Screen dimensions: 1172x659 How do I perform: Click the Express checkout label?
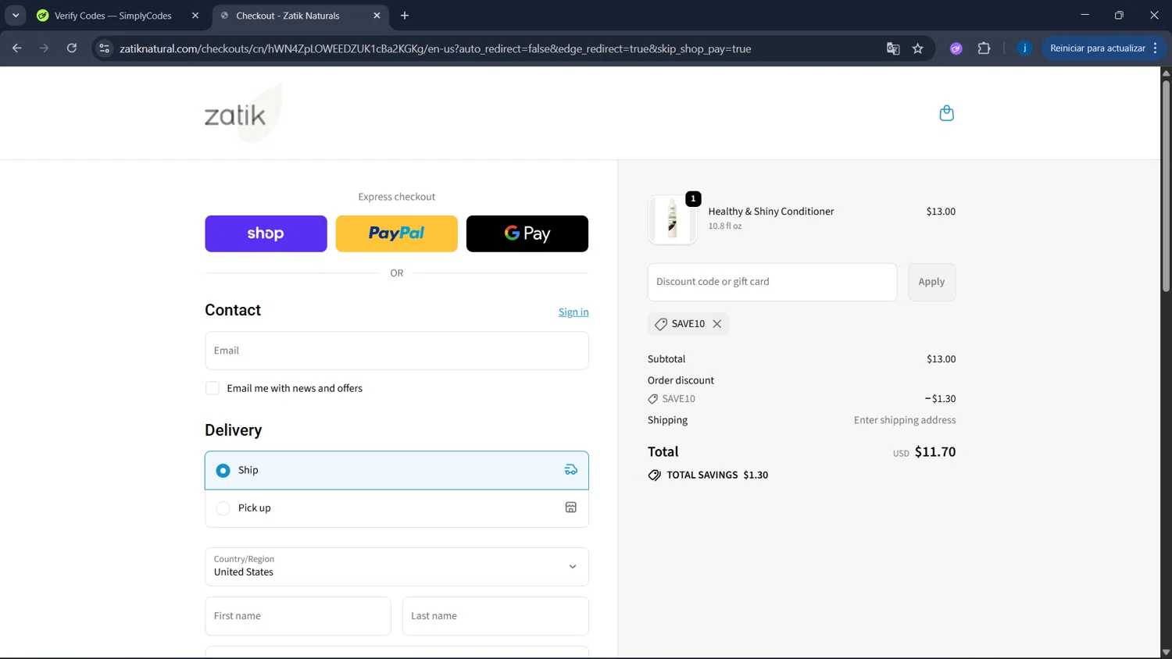(397, 197)
